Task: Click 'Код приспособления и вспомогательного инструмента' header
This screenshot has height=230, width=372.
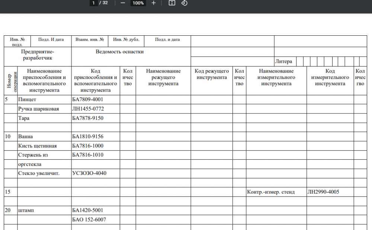Action: (96, 80)
